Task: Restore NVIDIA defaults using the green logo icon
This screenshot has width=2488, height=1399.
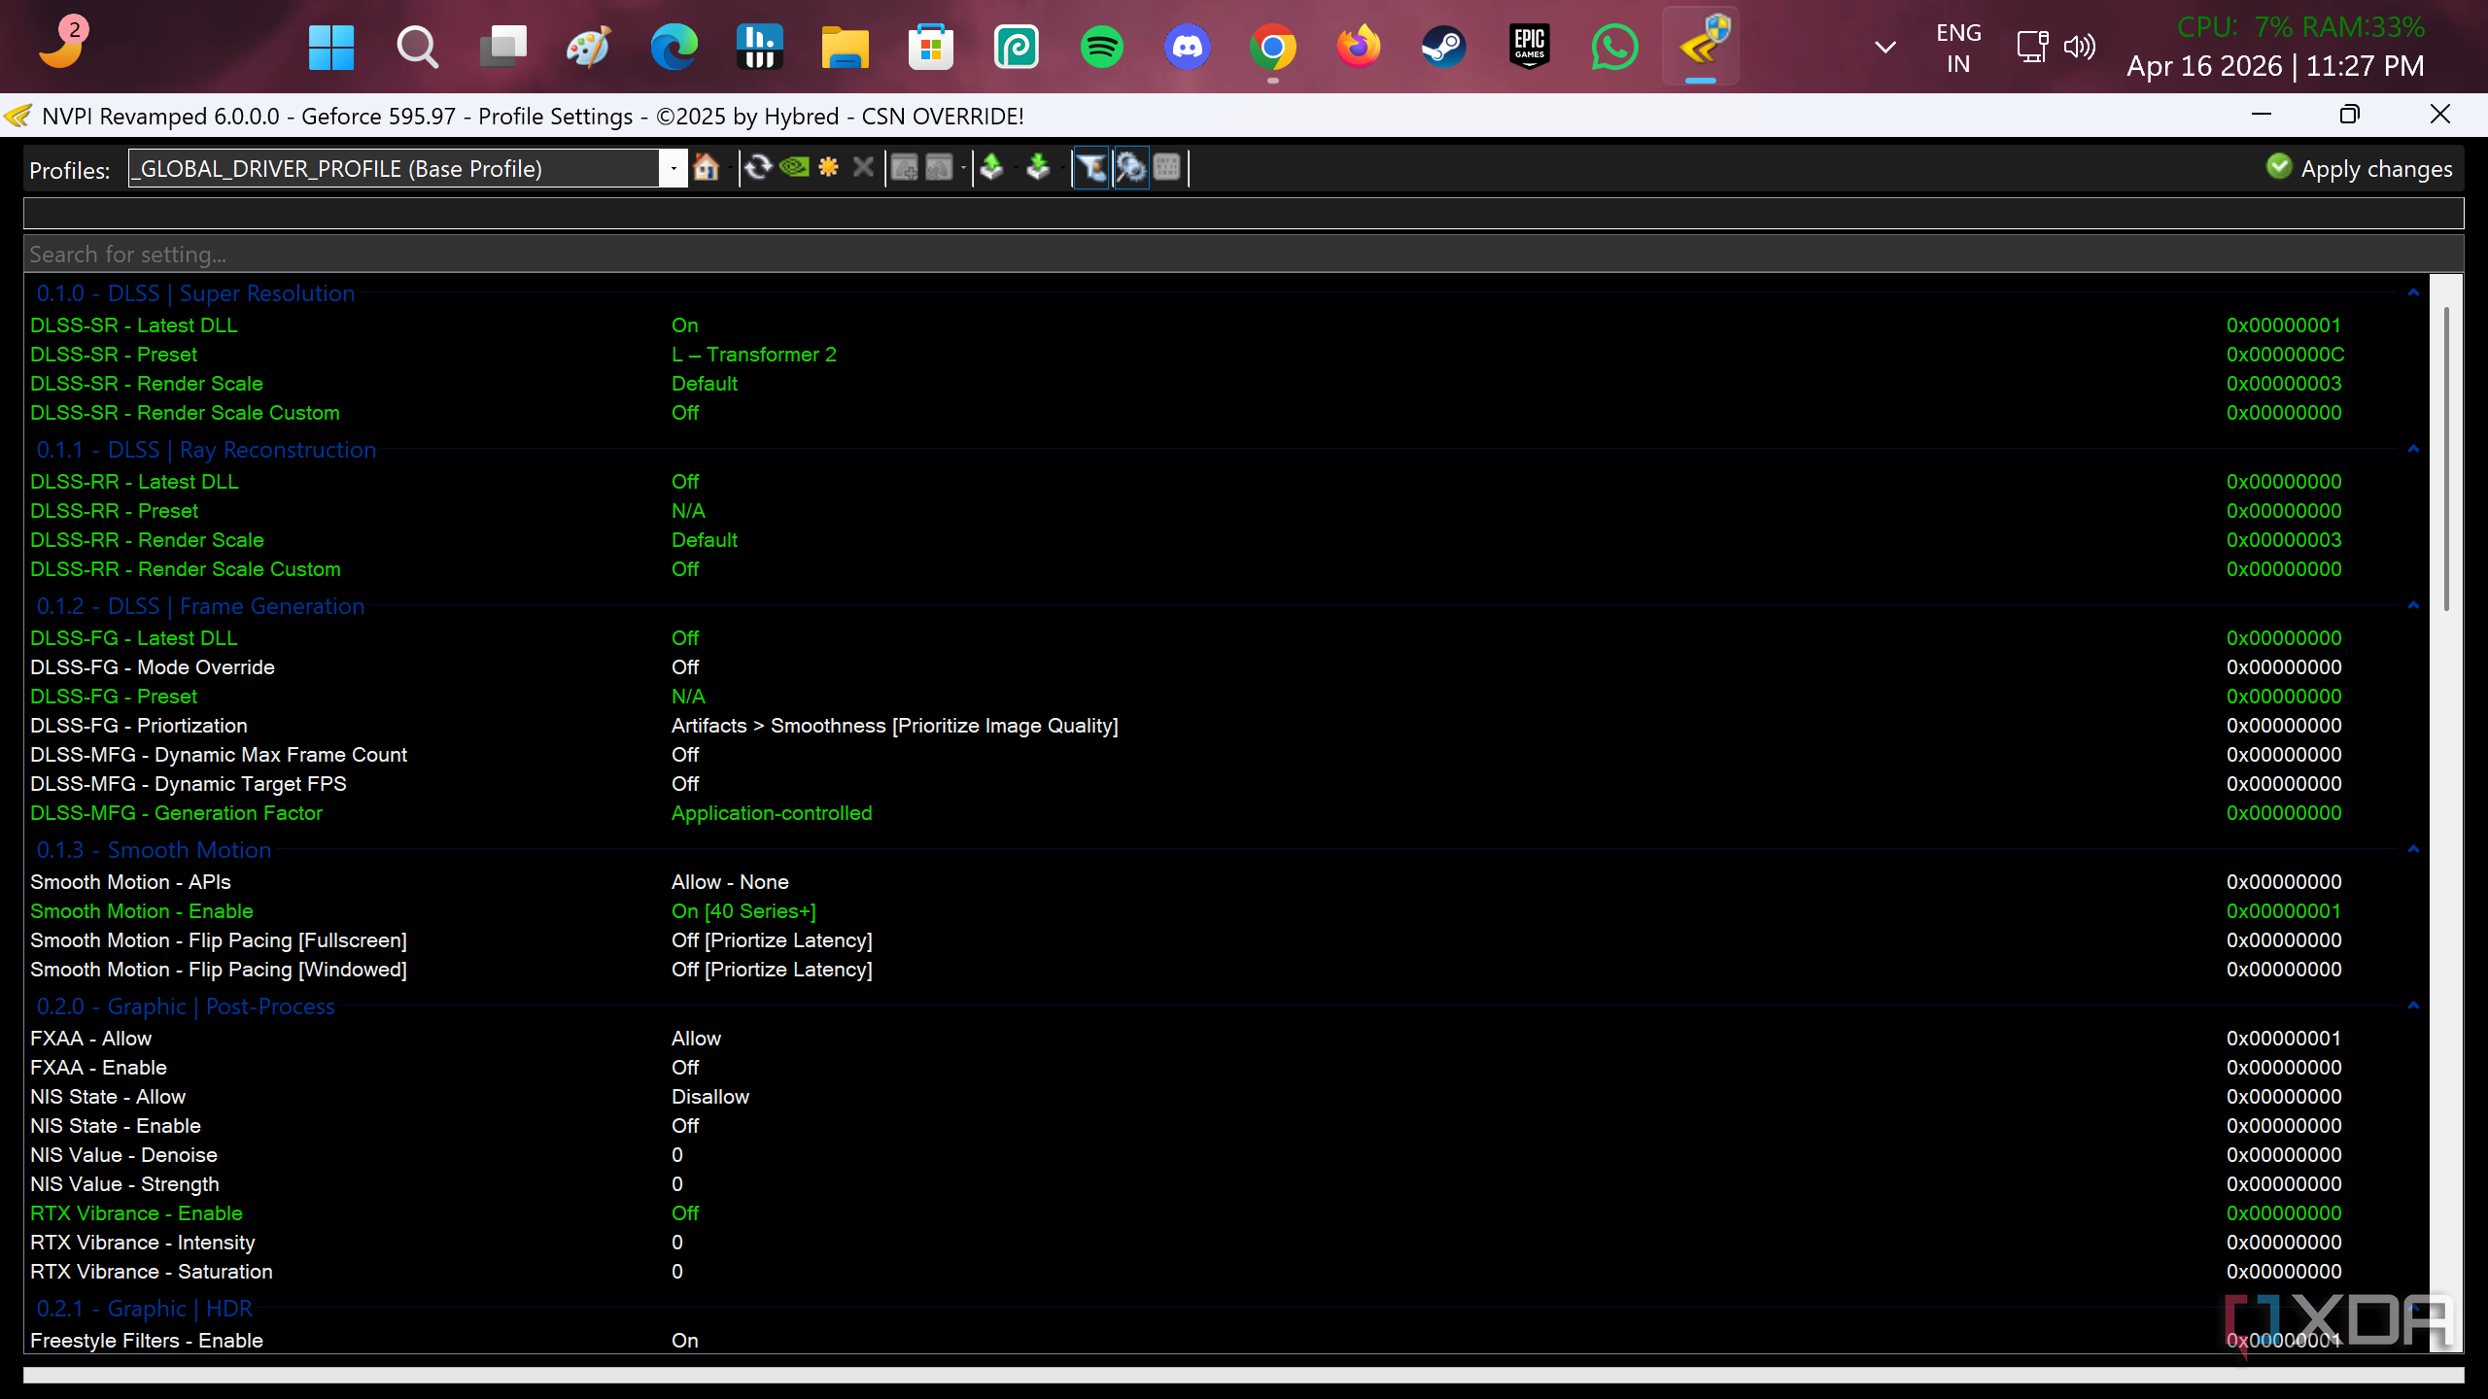Action: (794, 167)
